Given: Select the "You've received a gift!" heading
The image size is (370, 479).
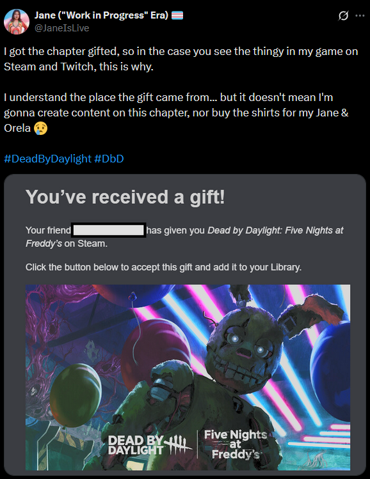Looking at the screenshot, I should tap(125, 197).
